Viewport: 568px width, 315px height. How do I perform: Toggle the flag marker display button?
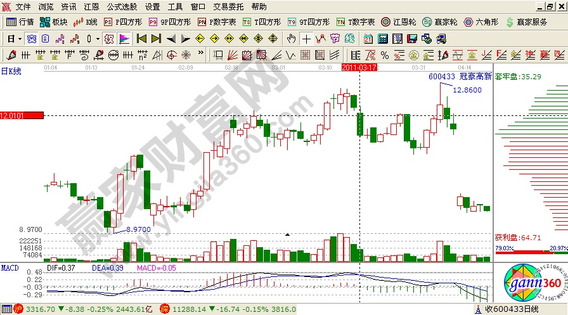124,38
